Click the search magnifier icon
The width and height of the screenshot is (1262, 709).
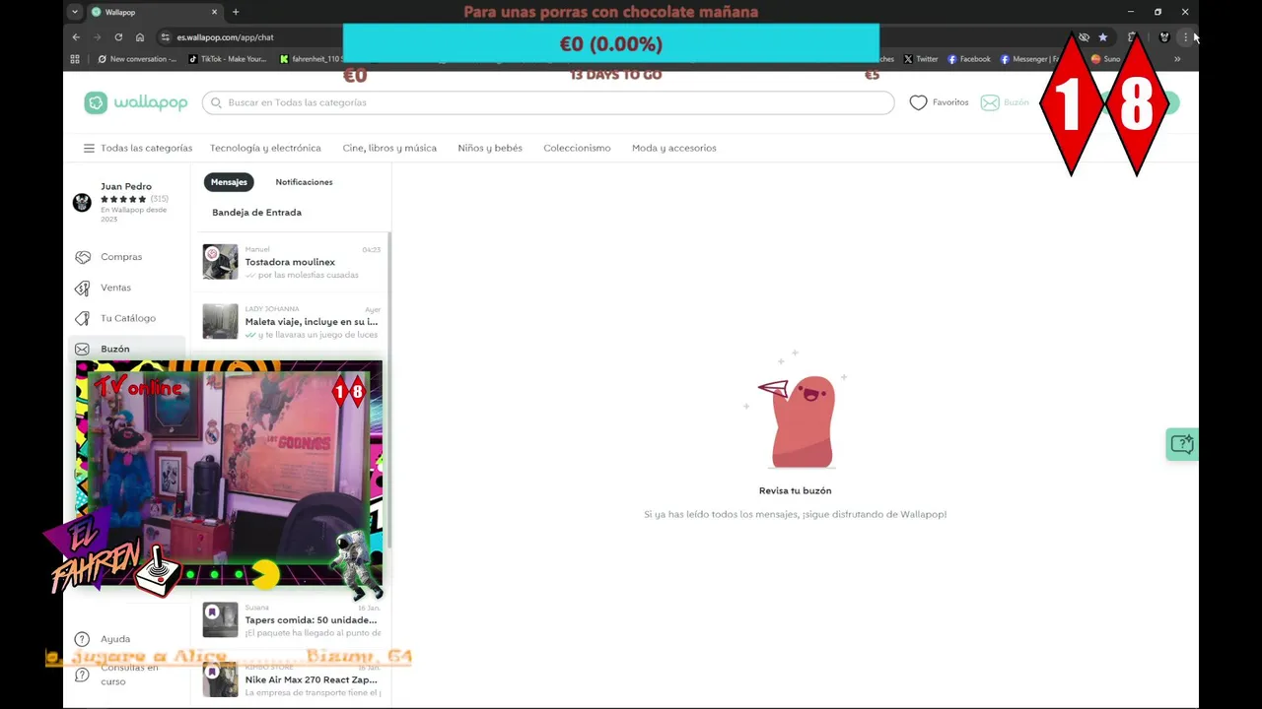pos(216,102)
